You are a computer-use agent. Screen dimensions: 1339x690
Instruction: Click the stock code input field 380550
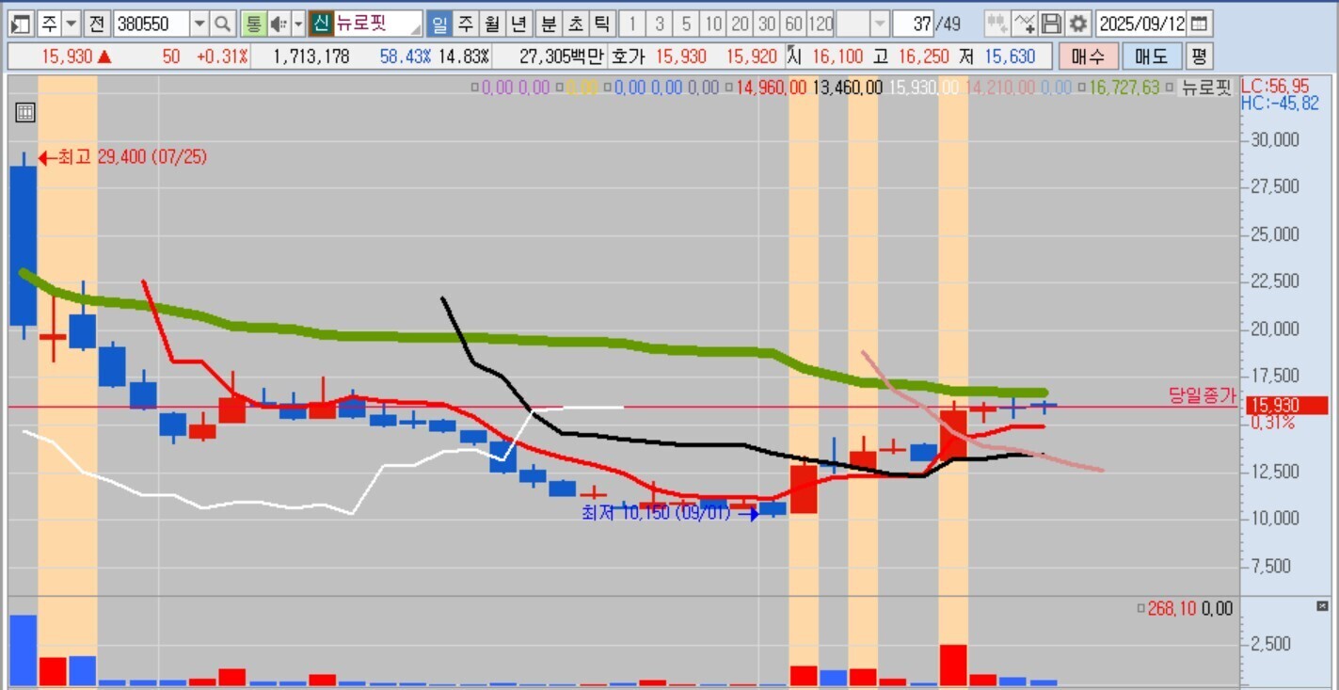[x=151, y=24]
